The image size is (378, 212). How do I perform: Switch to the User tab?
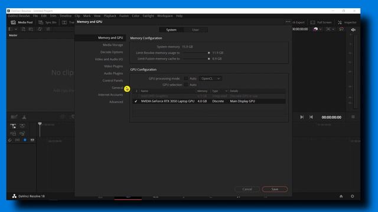point(195,30)
